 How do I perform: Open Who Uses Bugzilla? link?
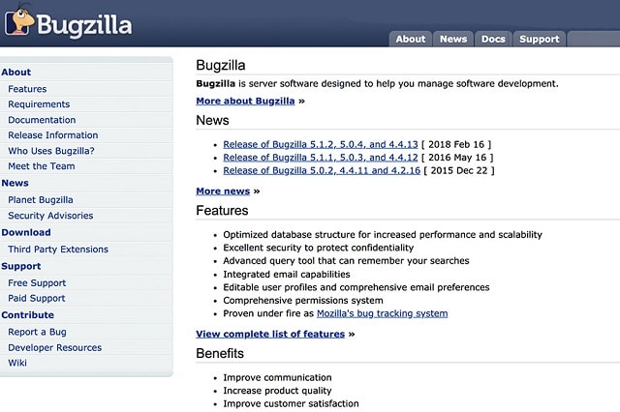[51, 151]
